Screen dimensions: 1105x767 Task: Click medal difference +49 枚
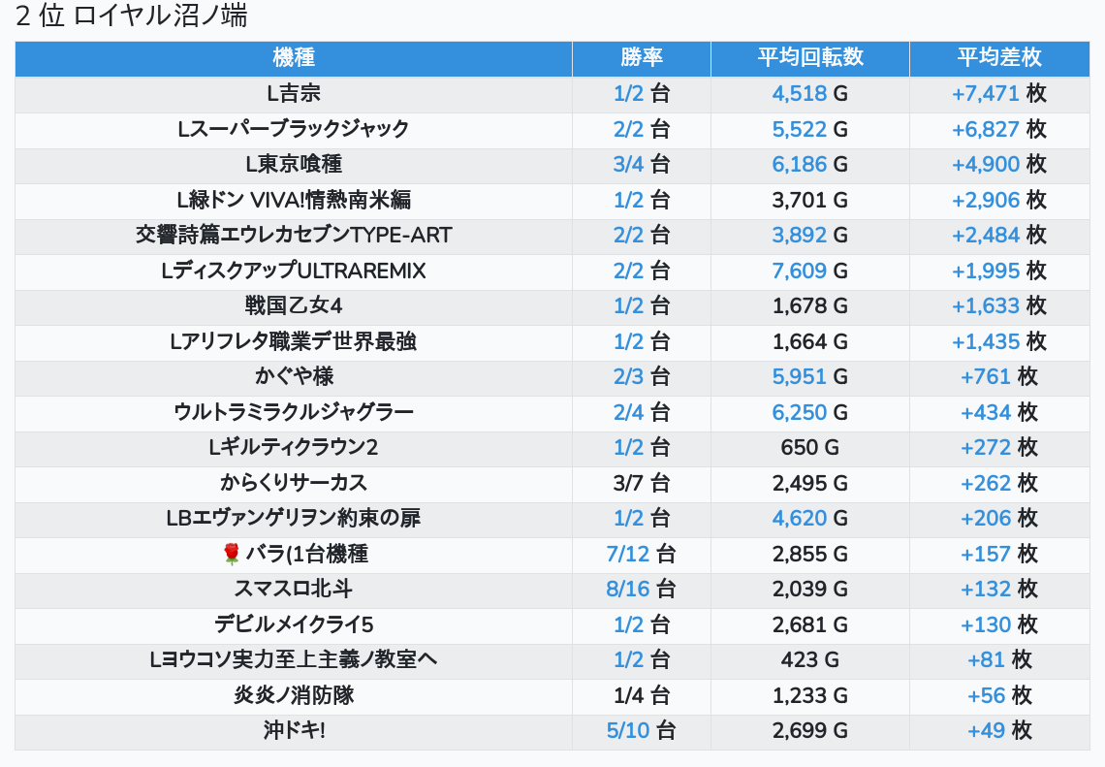coord(999,730)
